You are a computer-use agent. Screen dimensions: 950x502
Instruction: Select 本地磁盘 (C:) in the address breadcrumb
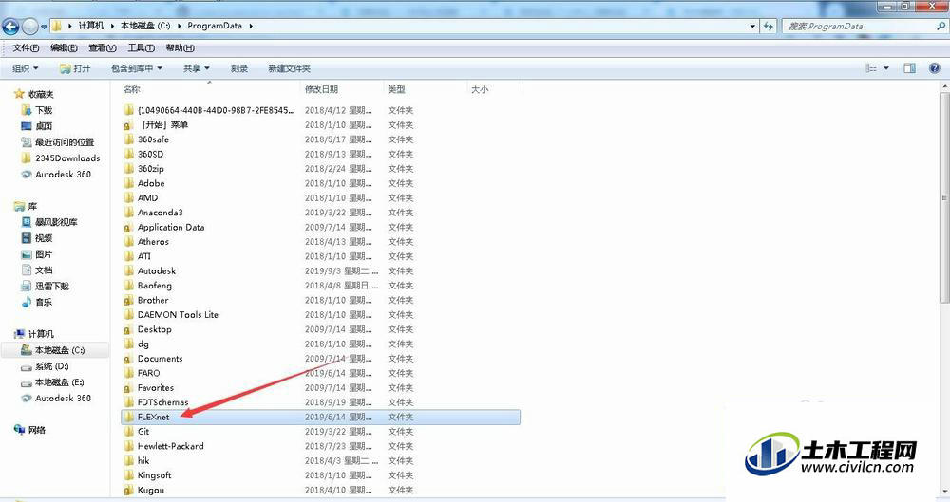point(145,26)
